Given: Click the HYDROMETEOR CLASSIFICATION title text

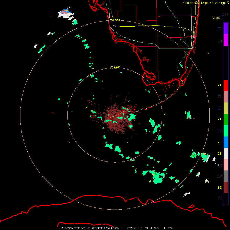Looking at the screenshot, I should pyautogui.click(x=90, y=228).
